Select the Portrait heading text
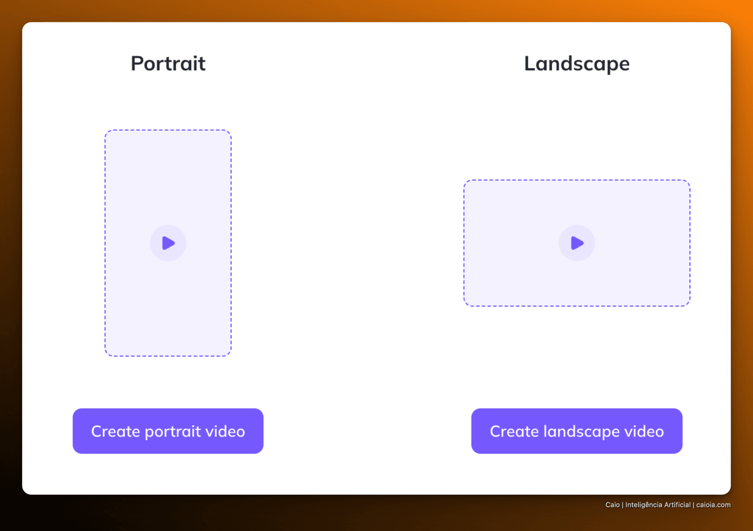This screenshot has height=531, width=753. [x=168, y=64]
